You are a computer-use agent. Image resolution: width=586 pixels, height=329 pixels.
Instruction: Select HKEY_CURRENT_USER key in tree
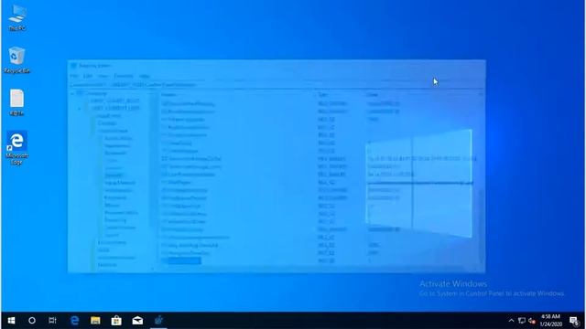[115, 108]
